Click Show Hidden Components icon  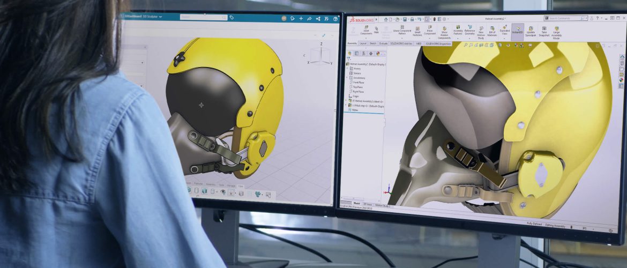point(444,33)
